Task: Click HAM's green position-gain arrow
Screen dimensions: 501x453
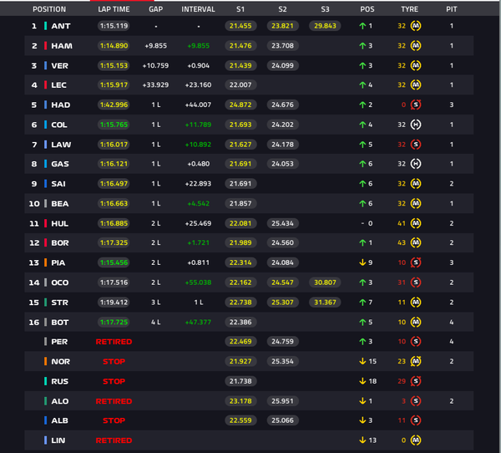Action: pos(362,46)
